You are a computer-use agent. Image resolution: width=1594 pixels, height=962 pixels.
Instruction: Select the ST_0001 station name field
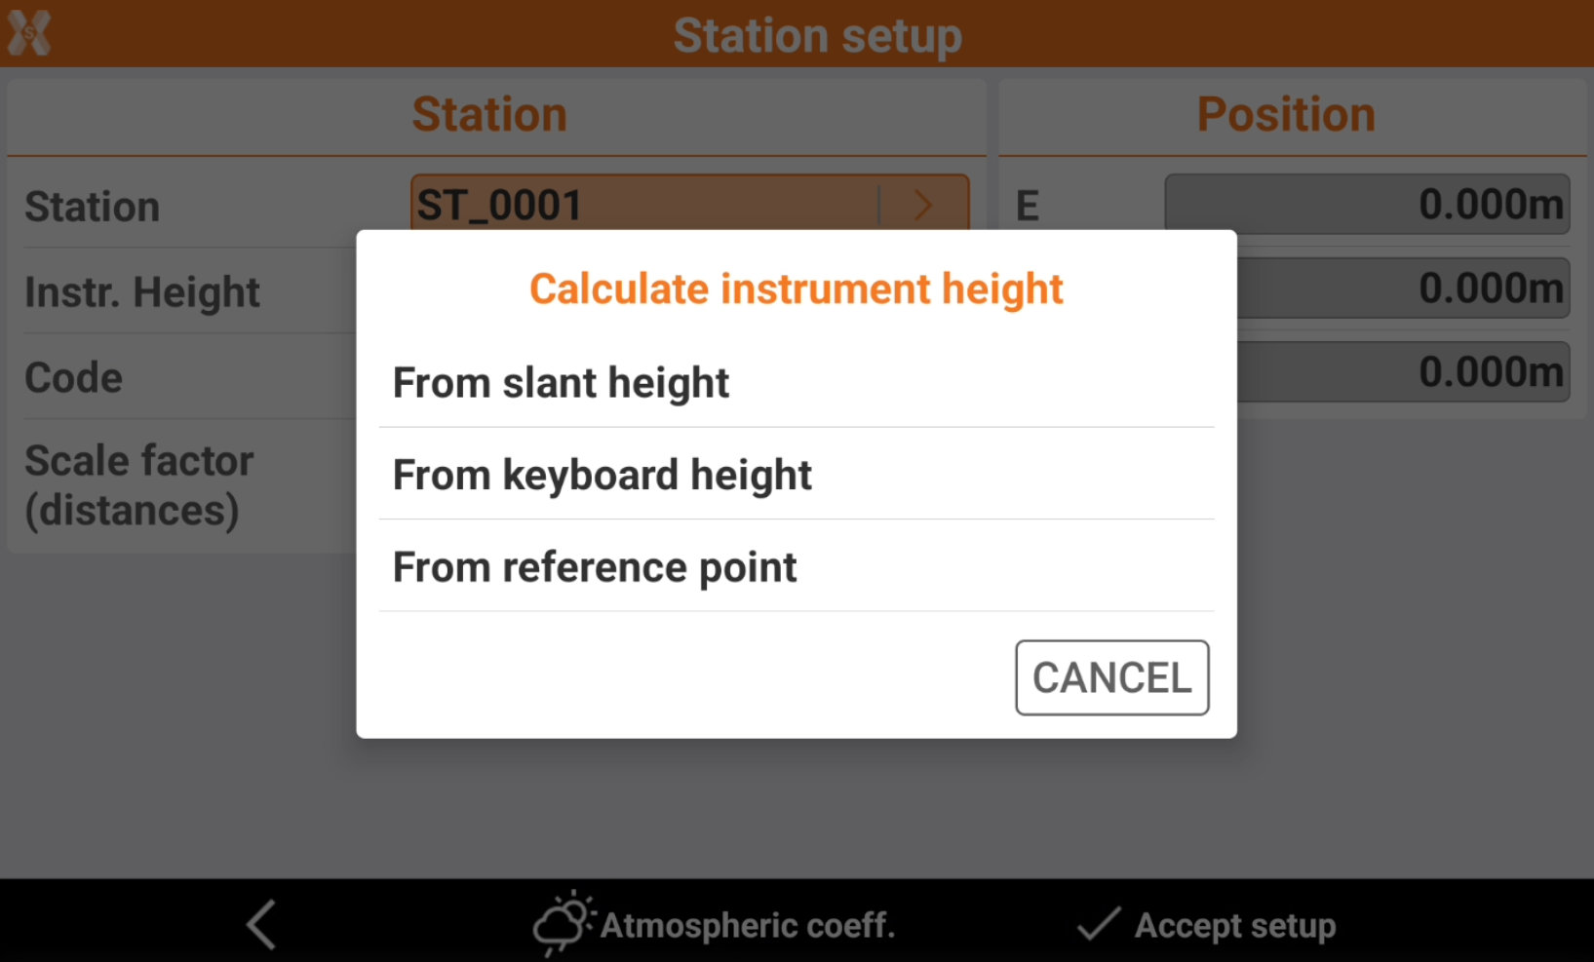pyautogui.click(x=643, y=205)
